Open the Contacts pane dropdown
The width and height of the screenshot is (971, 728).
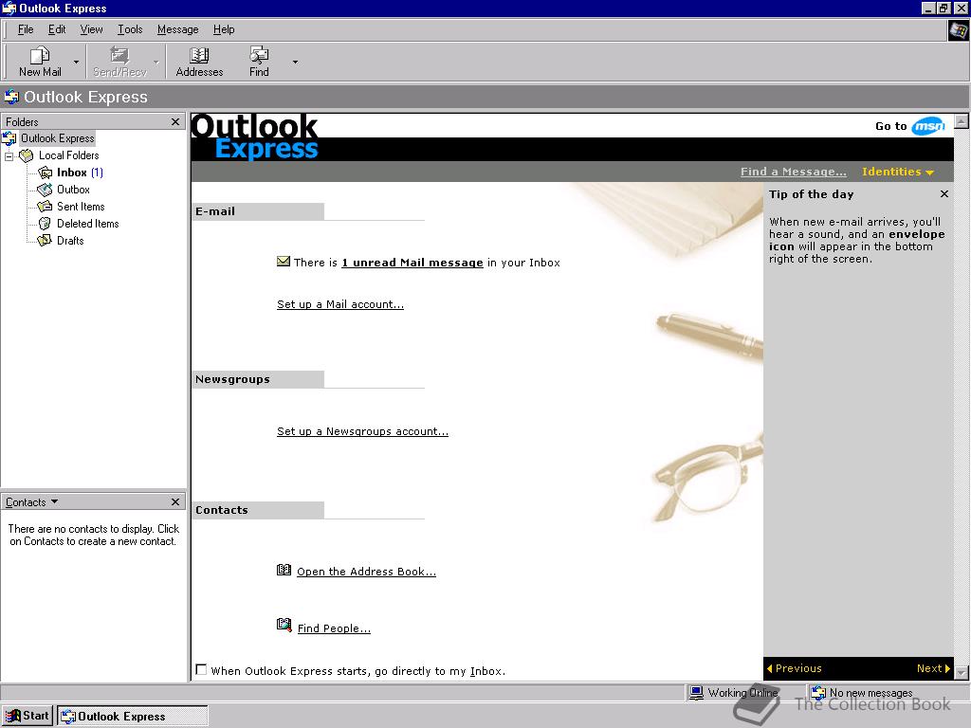point(54,501)
